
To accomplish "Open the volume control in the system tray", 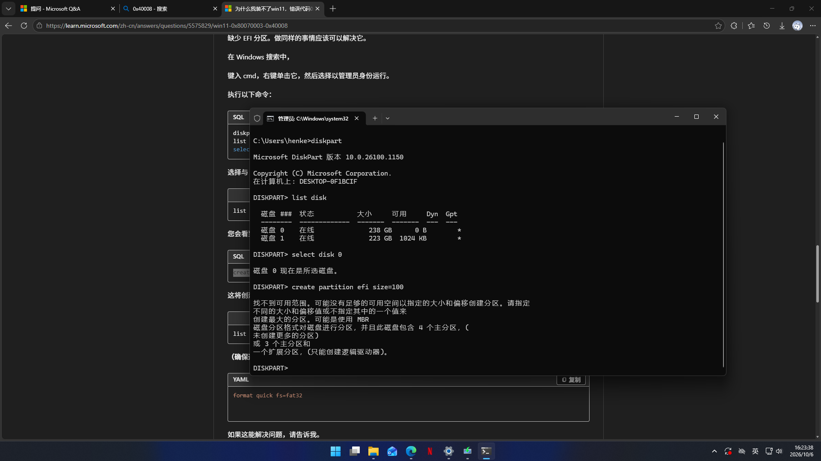I will [x=779, y=451].
